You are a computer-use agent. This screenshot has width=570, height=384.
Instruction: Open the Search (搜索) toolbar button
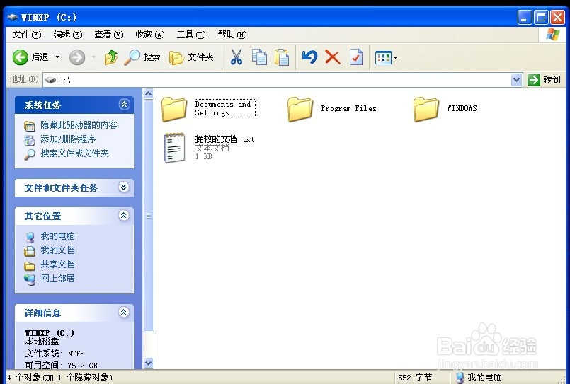click(142, 57)
